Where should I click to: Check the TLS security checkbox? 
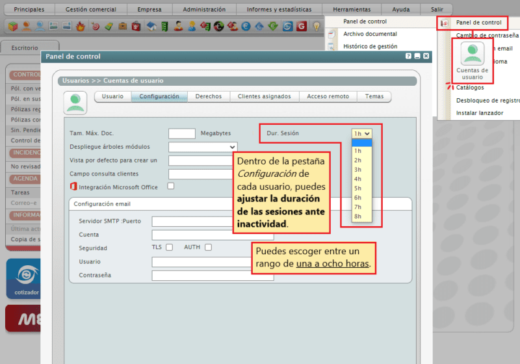[169, 247]
